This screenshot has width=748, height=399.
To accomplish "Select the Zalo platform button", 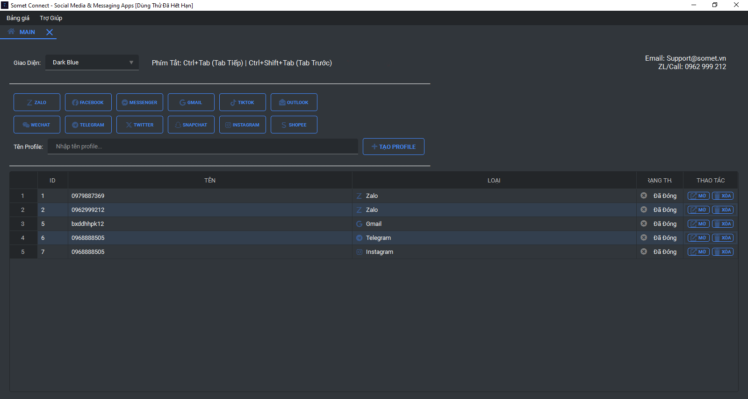I will (37, 102).
